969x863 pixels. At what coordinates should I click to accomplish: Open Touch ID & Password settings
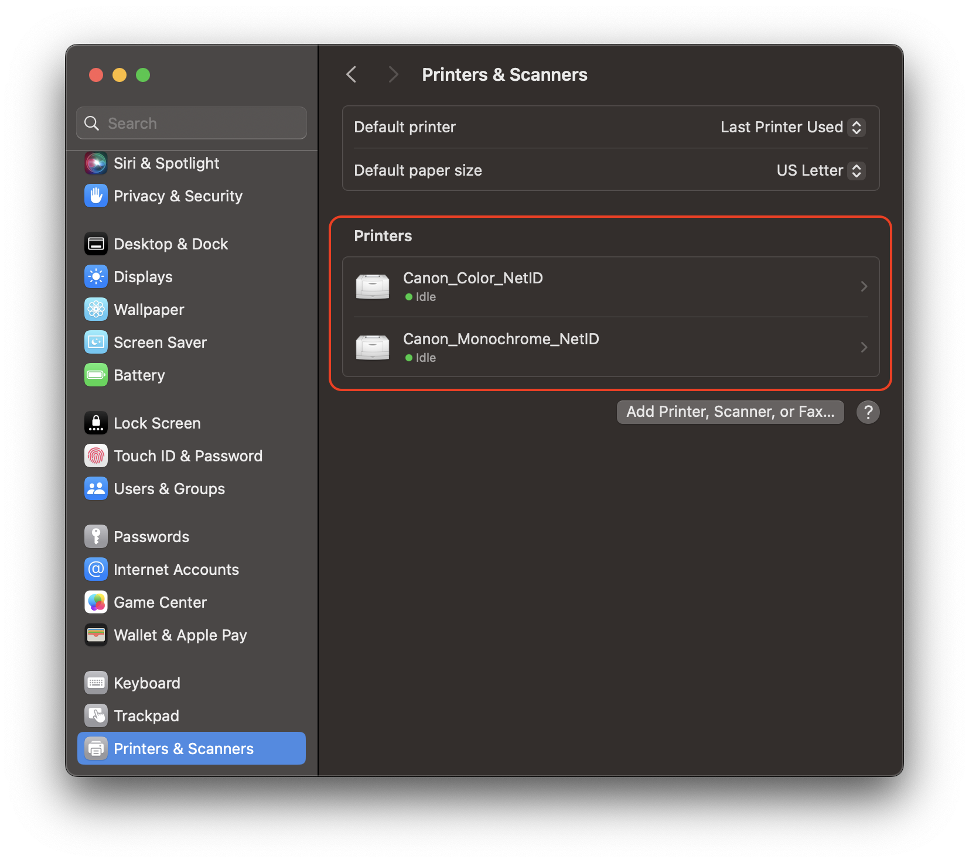tap(188, 456)
